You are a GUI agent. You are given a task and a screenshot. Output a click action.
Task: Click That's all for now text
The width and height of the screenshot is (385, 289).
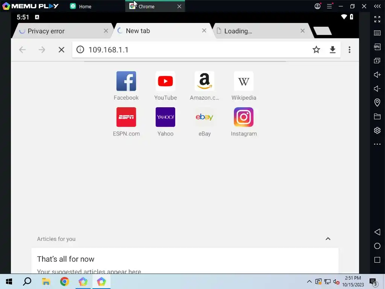[65, 259]
